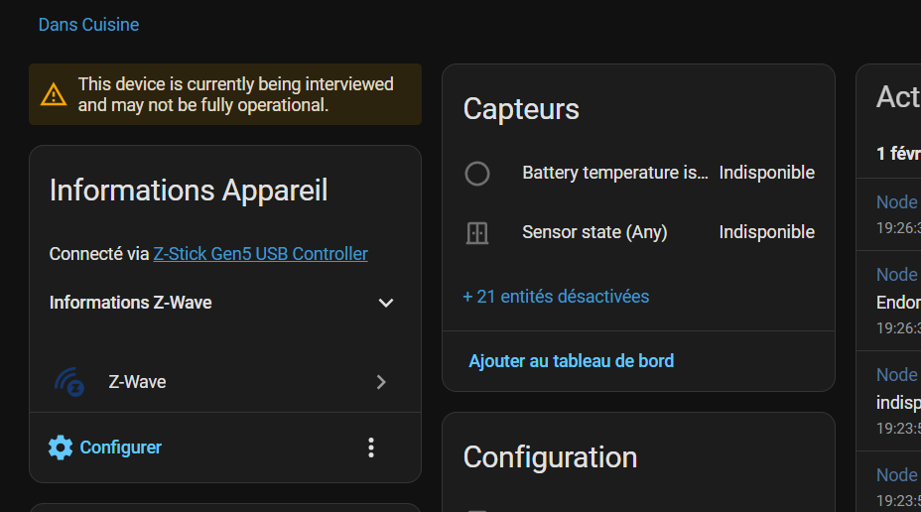Click the Configurer text button

tap(120, 448)
